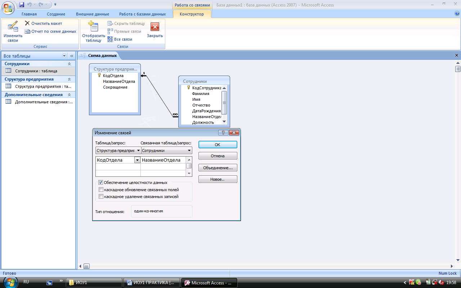Switch to ИОУ1 folder taskbar button

click(94, 283)
